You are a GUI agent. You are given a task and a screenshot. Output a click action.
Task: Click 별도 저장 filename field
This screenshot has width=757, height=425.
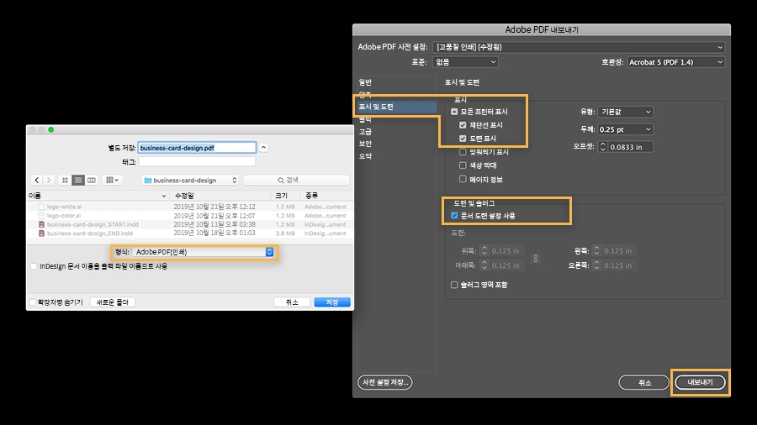pyautogui.click(x=197, y=148)
